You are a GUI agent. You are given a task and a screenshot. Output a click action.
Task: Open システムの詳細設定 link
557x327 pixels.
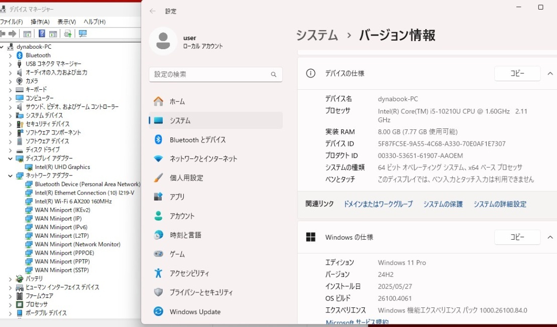click(x=500, y=204)
